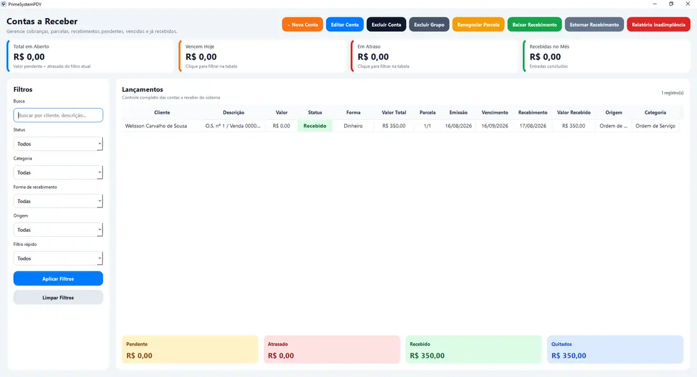Click the 16/08/2026 emission date cell
The image size is (697, 377).
(458, 126)
